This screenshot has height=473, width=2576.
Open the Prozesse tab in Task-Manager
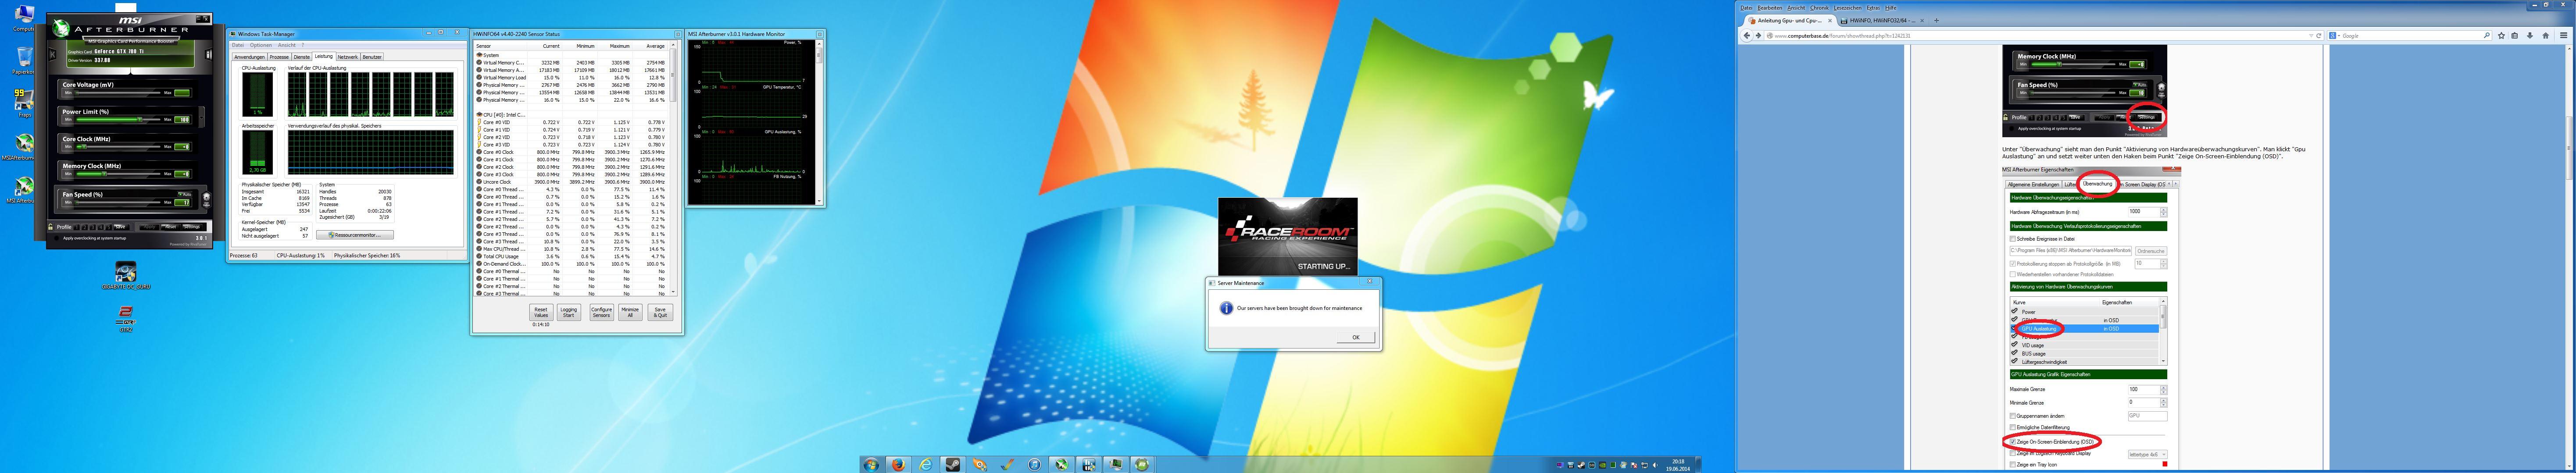[279, 57]
